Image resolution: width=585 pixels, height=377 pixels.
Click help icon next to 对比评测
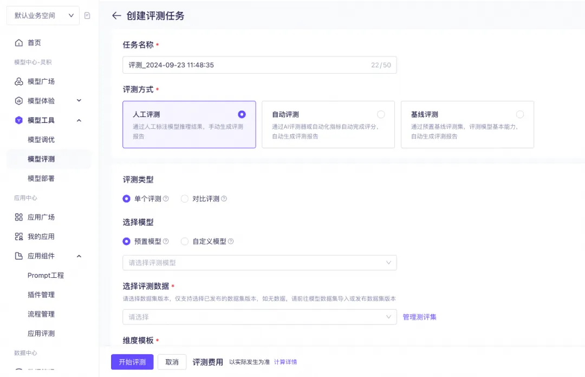point(224,199)
